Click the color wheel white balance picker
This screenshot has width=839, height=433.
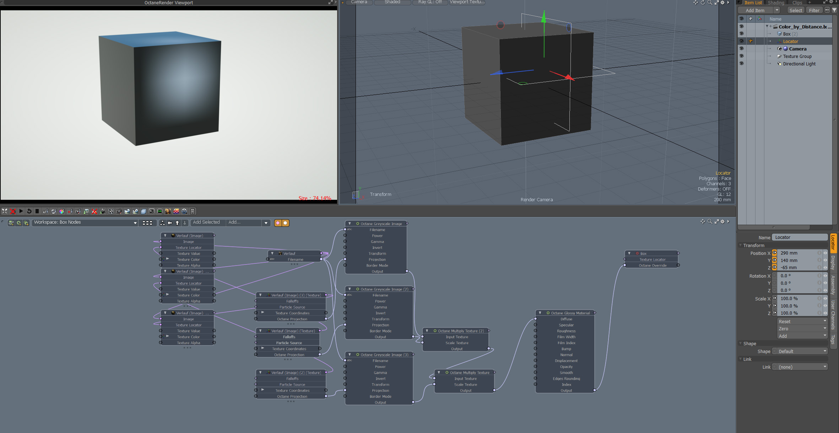62,211
